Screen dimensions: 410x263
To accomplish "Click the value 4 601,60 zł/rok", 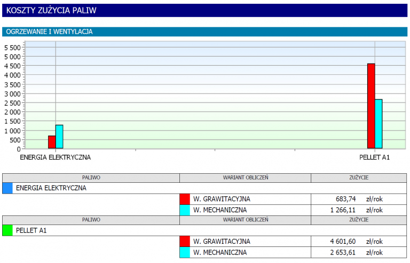I will click(357, 242).
